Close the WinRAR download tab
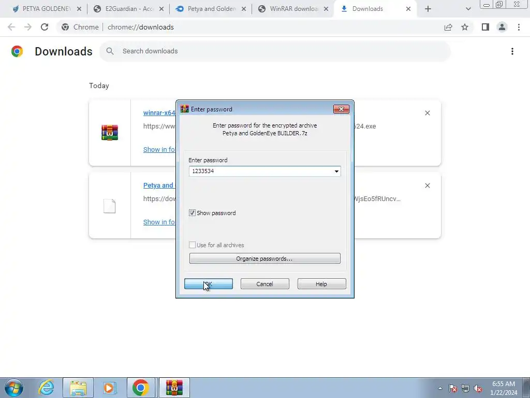 [x=326, y=9]
